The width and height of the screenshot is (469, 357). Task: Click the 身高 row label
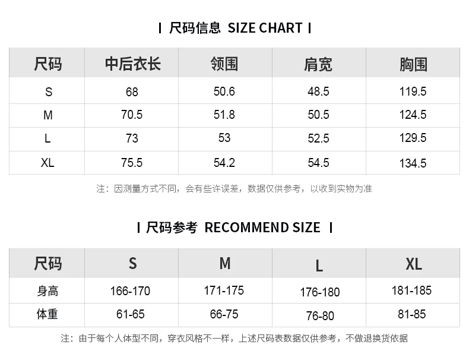coord(47,291)
